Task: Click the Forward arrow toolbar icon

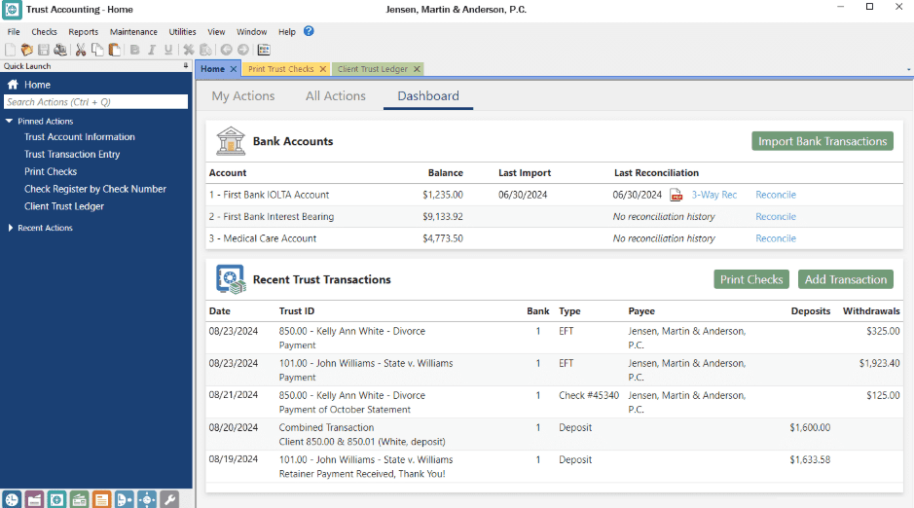Action: pyautogui.click(x=243, y=50)
